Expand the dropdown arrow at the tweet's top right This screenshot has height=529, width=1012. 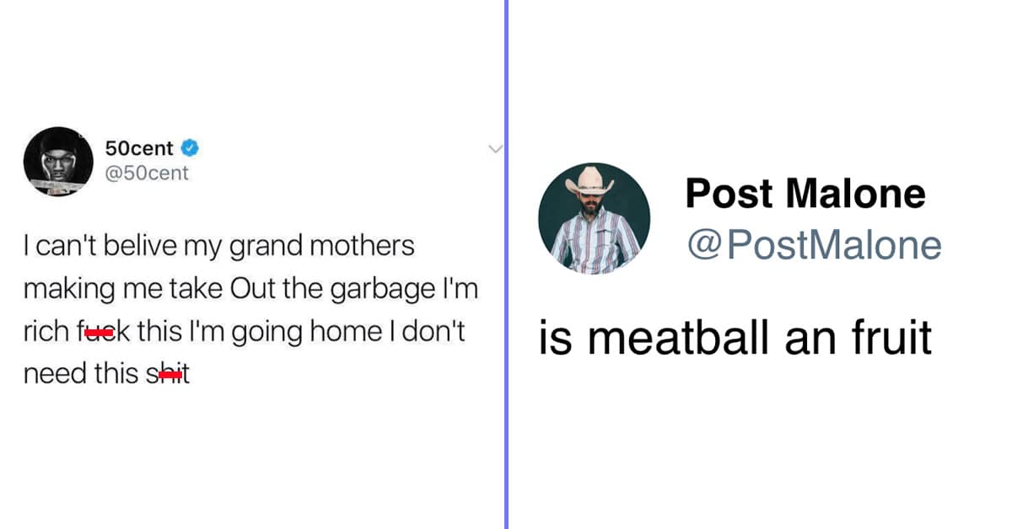click(x=496, y=148)
